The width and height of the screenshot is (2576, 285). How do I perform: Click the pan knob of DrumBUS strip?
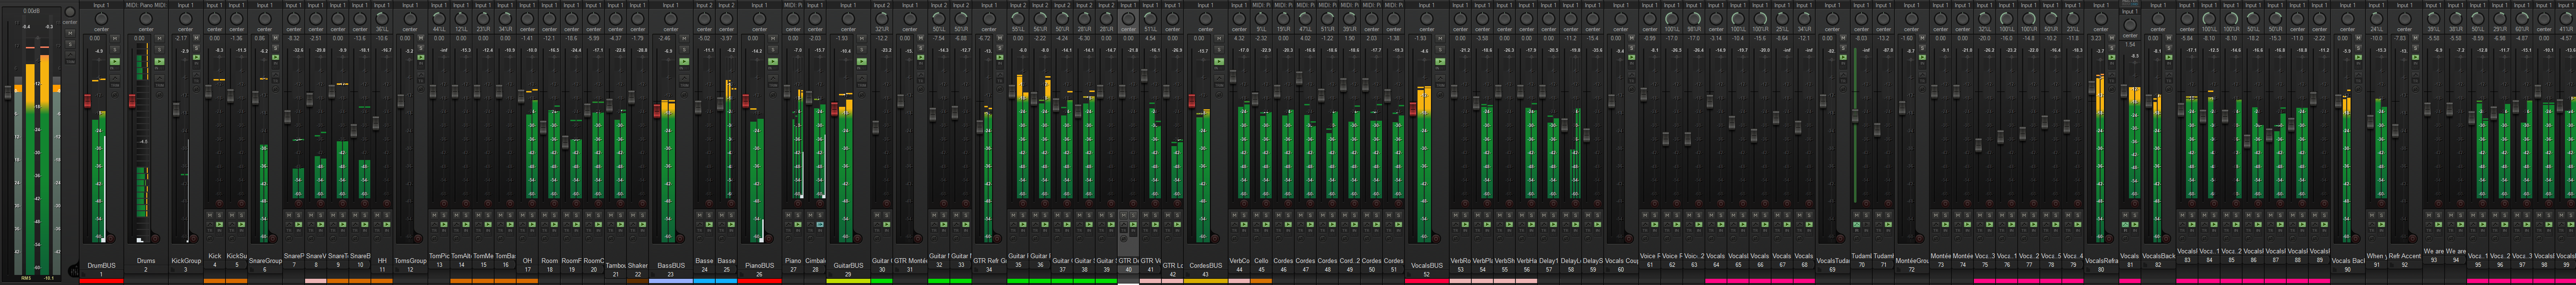tap(101, 18)
